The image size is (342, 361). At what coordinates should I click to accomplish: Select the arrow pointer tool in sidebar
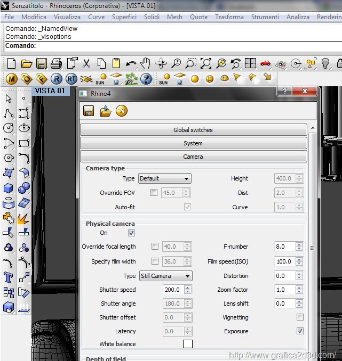(9, 99)
